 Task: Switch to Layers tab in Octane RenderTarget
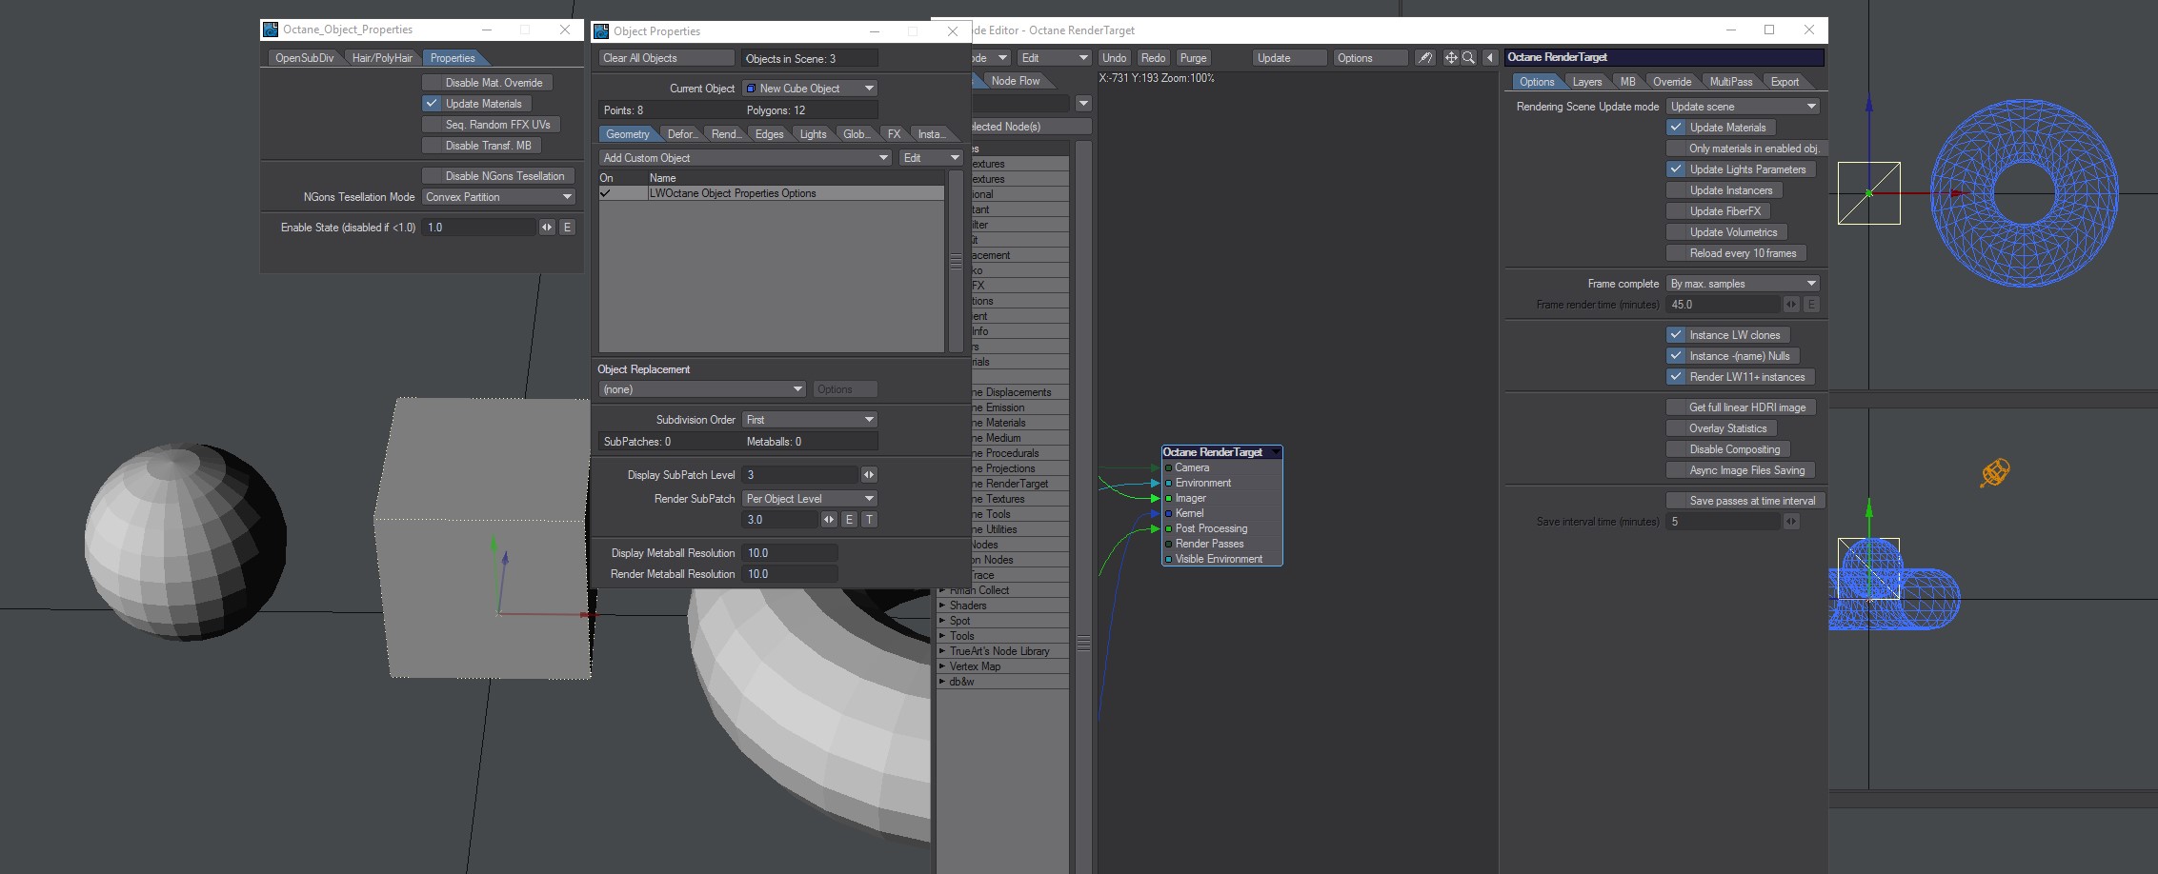pyautogui.click(x=1586, y=82)
